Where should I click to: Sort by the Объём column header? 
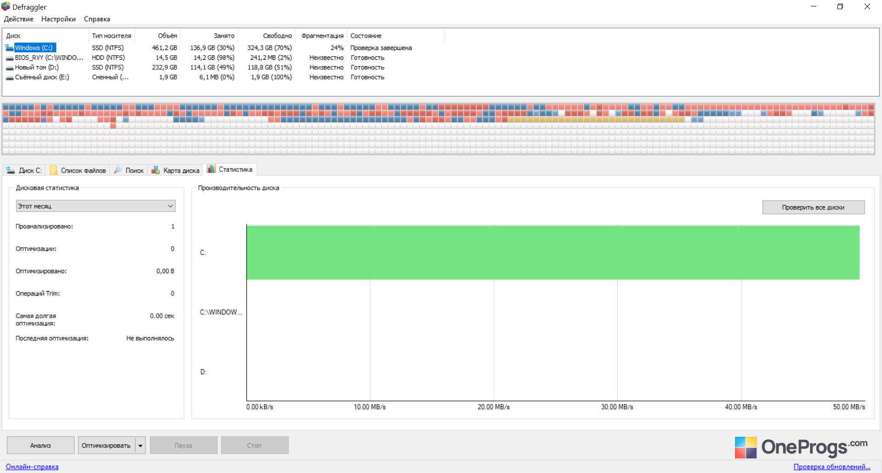tap(158, 36)
